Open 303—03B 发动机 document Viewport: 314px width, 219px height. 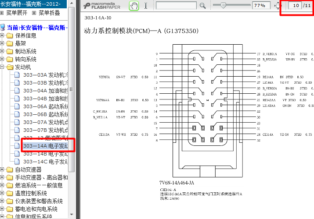[x=46, y=83]
